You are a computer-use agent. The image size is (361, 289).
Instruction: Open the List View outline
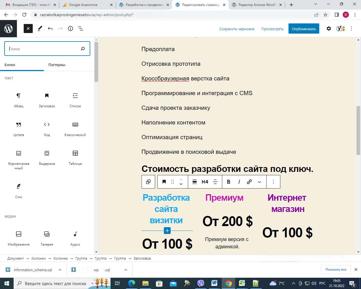(81, 29)
